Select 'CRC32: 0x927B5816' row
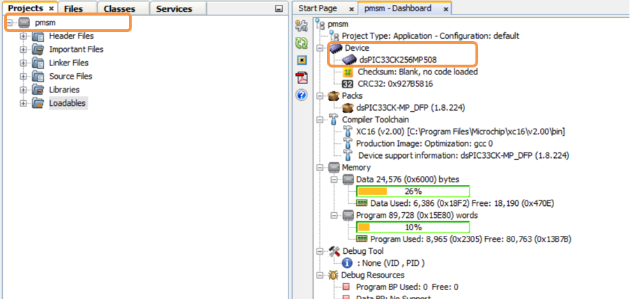The height and width of the screenshot is (304, 642). (x=396, y=84)
